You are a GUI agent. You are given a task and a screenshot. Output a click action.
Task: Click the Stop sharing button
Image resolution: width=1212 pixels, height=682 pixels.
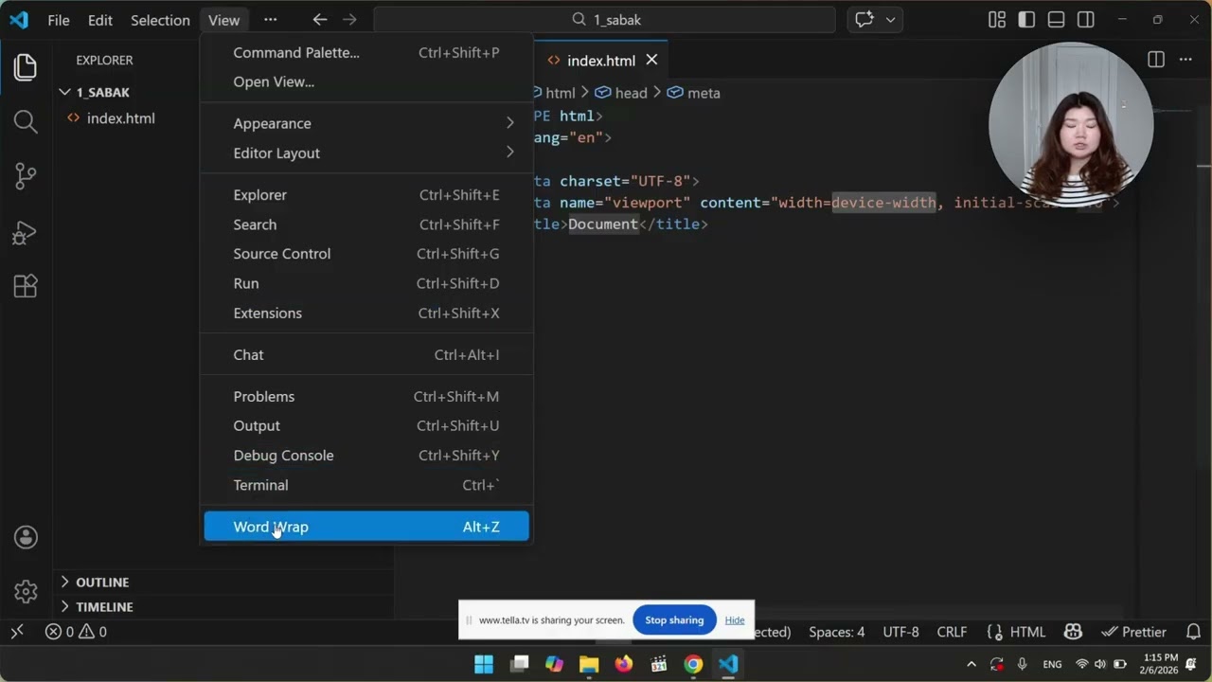(674, 619)
